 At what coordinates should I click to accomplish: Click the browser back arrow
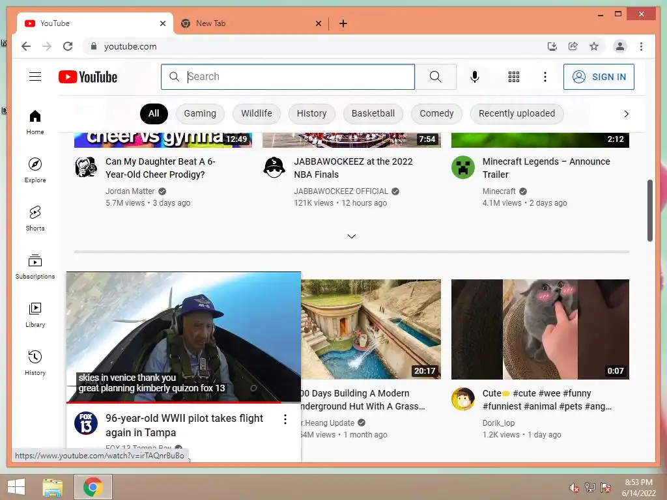[x=26, y=46]
